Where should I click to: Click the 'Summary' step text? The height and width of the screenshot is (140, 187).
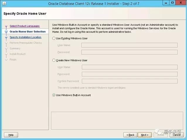[15, 48]
